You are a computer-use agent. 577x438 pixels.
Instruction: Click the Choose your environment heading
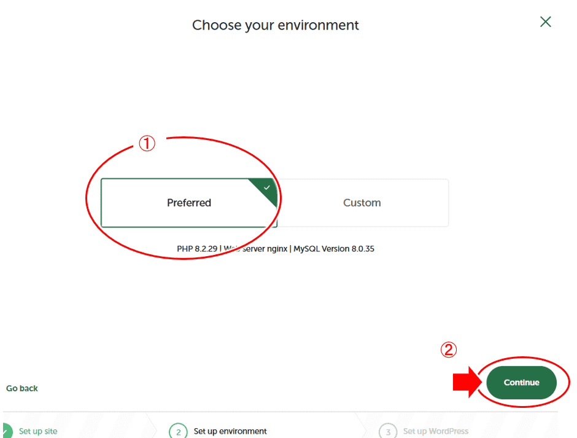click(276, 25)
